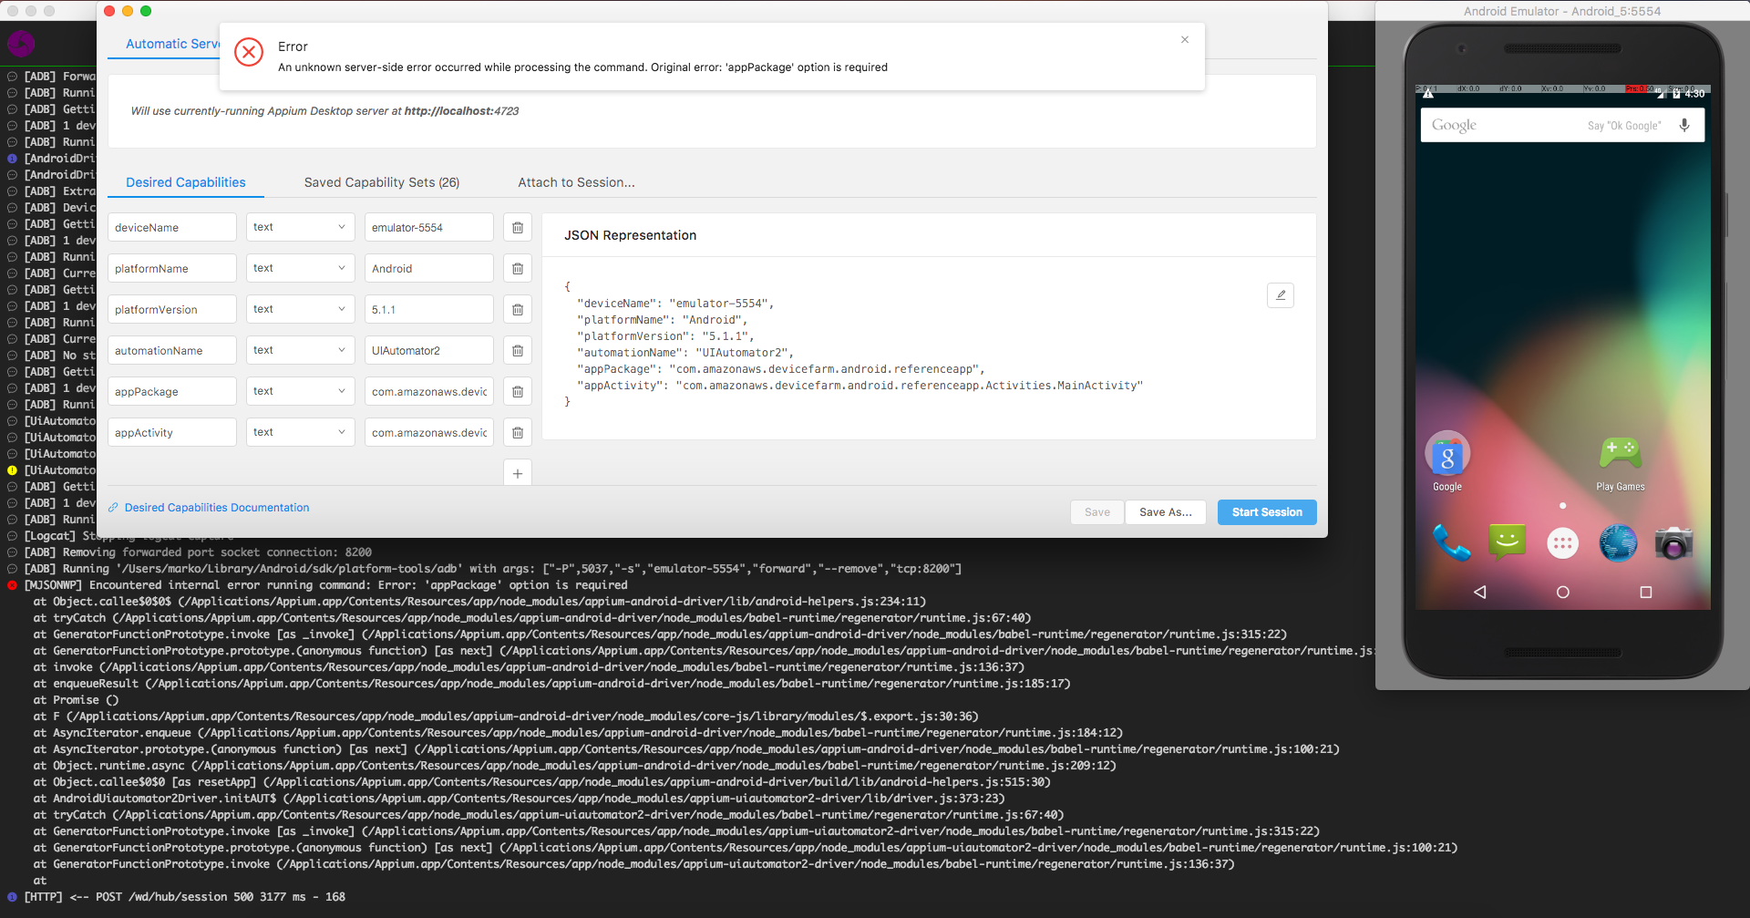
Task: Tap the Android home navigation button
Action: pos(1562,592)
